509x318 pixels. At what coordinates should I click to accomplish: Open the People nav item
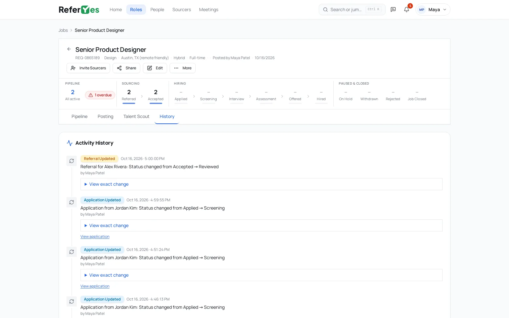157,10
